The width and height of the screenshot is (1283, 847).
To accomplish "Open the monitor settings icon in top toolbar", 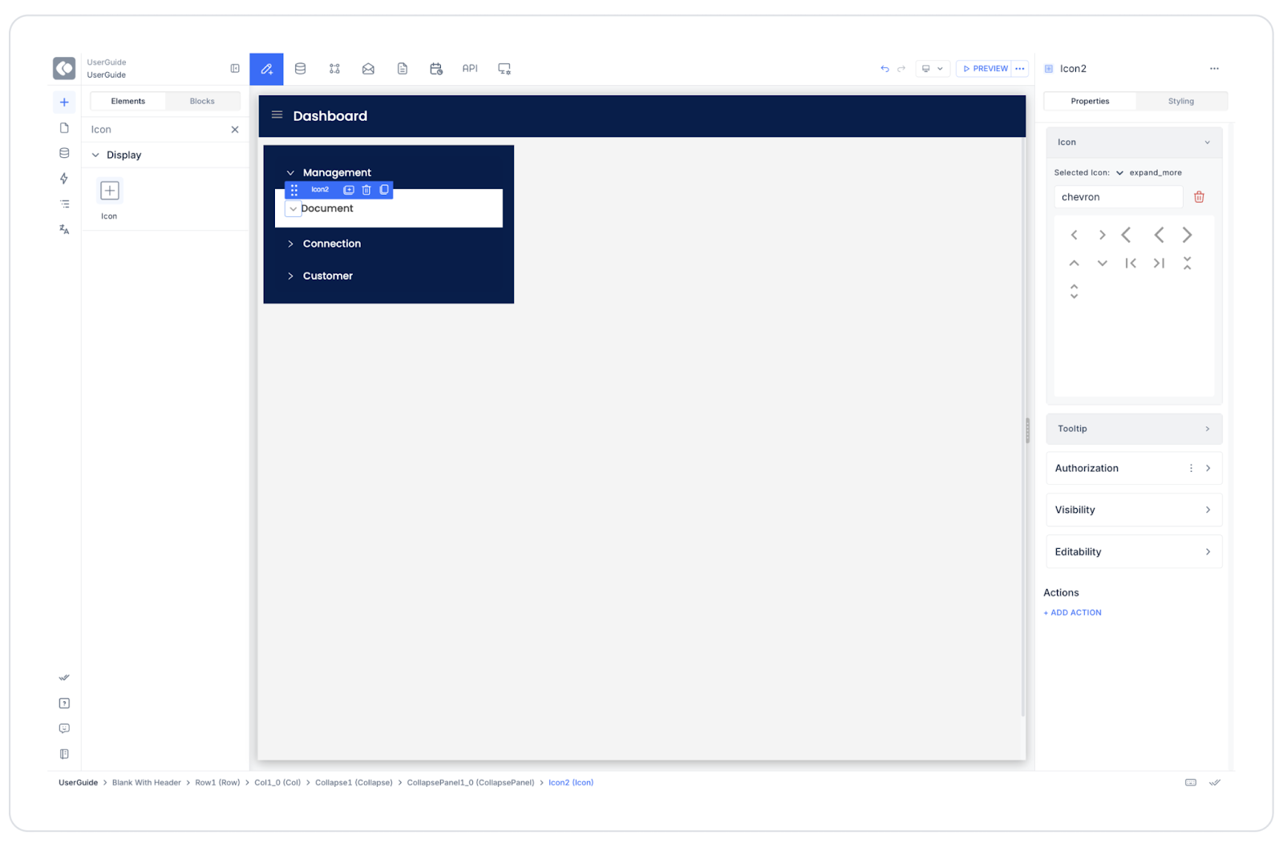I will pyautogui.click(x=504, y=69).
